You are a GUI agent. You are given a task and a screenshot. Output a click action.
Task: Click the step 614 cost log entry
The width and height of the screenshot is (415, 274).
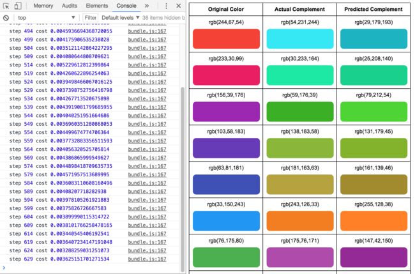coord(59,234)
